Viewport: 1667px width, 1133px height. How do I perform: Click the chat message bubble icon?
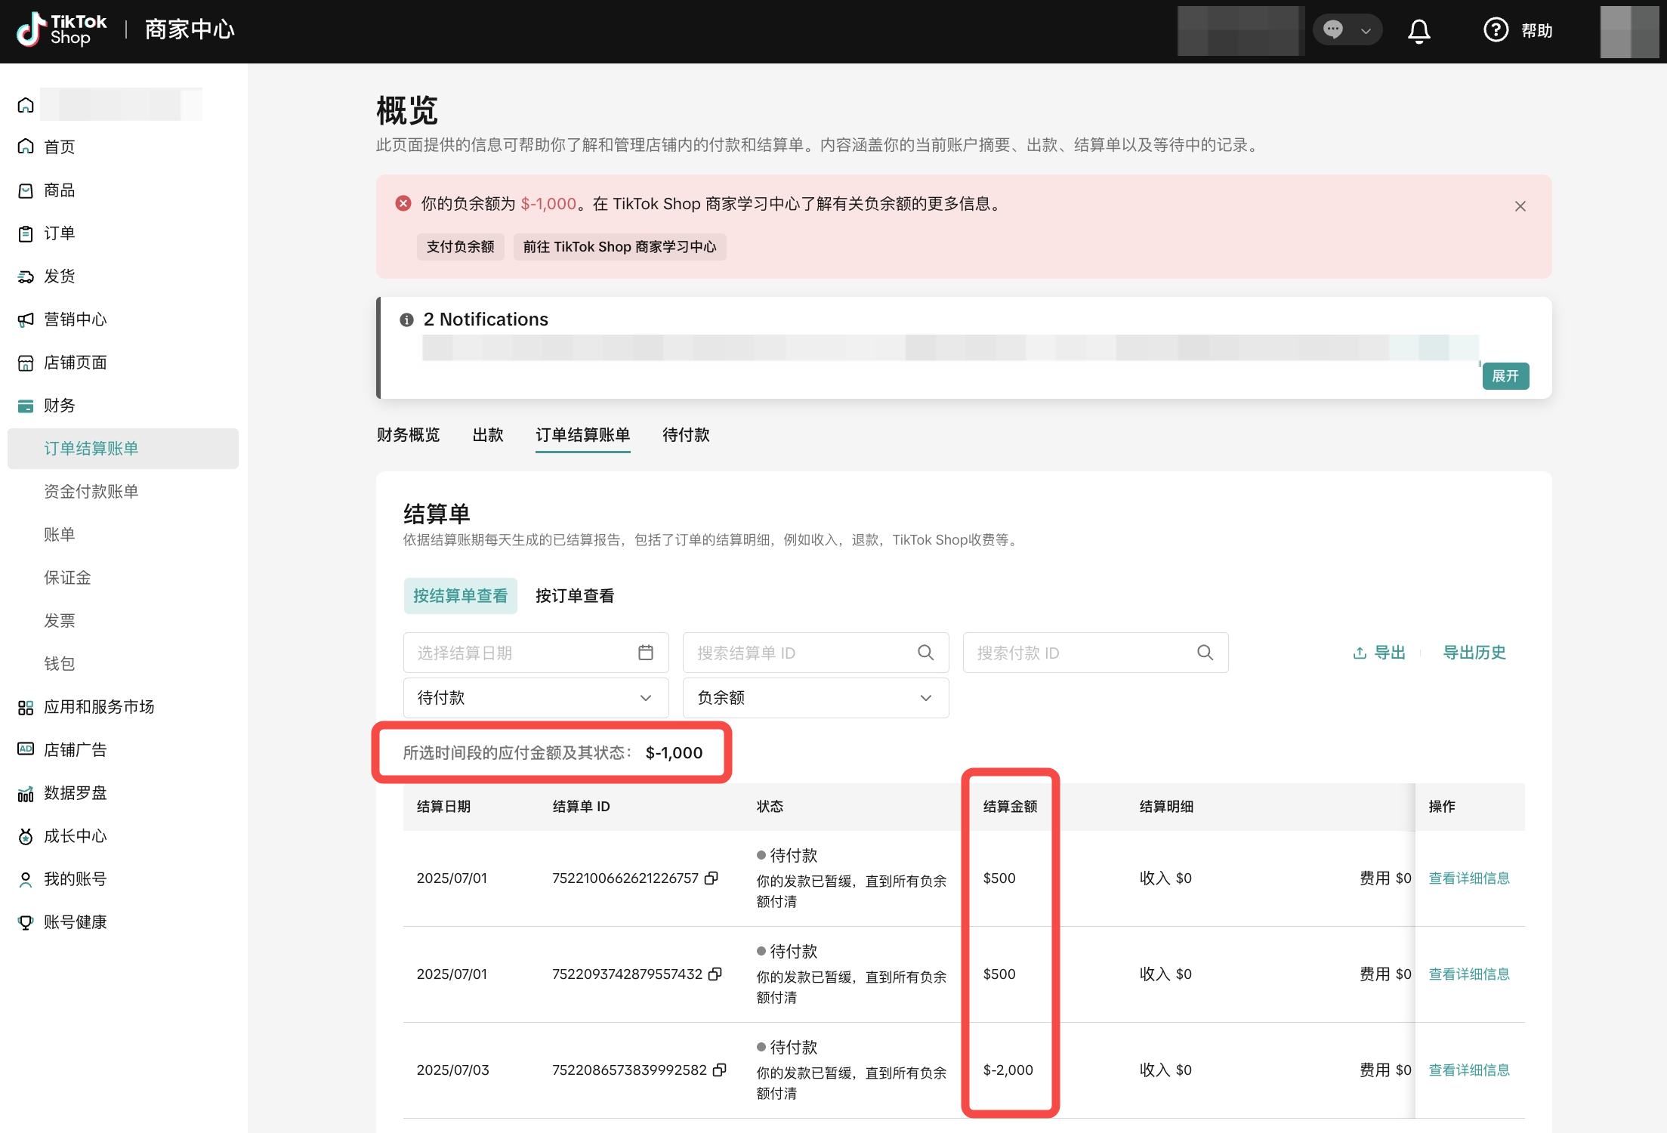(x=1333, y=30)
